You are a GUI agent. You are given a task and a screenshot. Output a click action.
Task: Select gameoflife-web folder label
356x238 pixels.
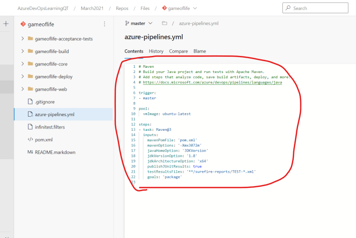(x=51, y=89)
